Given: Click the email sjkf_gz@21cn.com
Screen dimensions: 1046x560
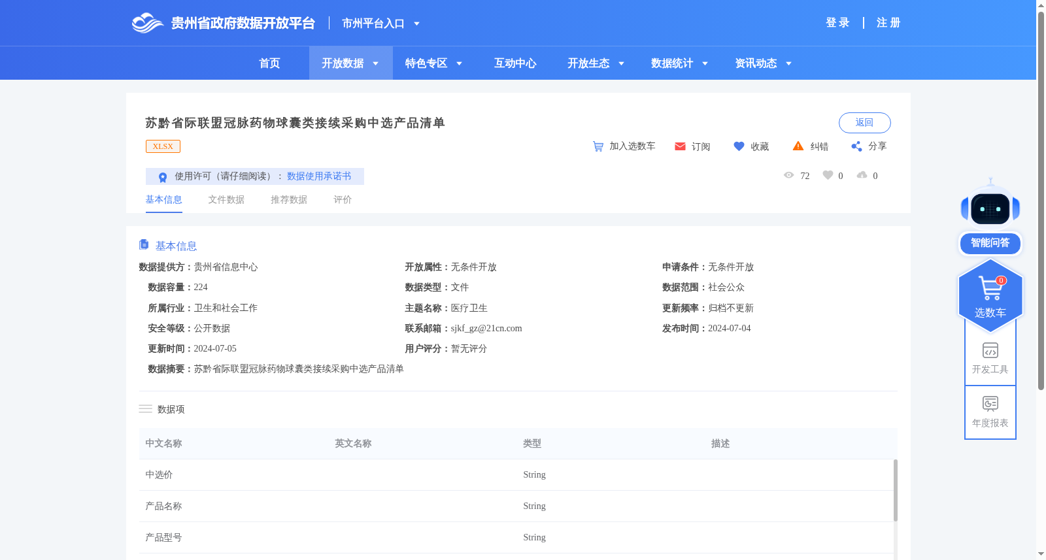Looking at the screenshot, I should (x=486, y=329).
